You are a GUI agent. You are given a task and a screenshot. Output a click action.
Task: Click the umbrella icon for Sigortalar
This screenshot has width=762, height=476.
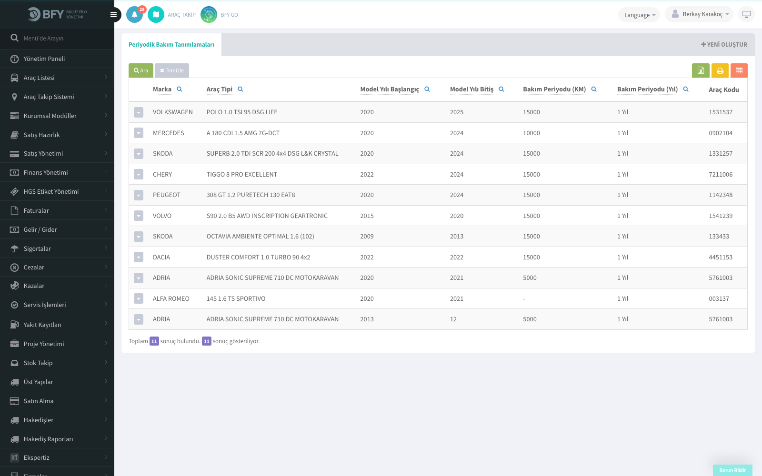pyautogui.click(x=15, y=248)
